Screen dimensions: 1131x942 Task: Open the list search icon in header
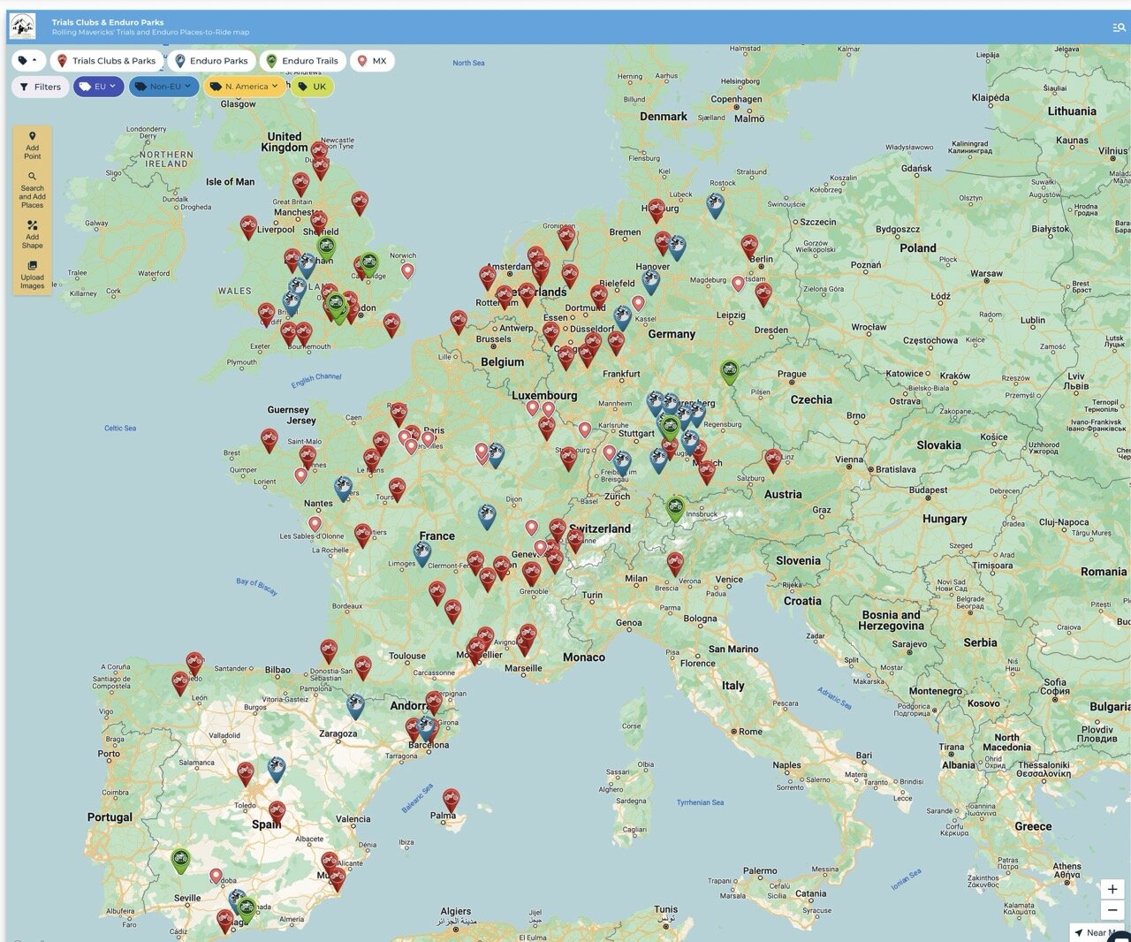pos(1119,27)
